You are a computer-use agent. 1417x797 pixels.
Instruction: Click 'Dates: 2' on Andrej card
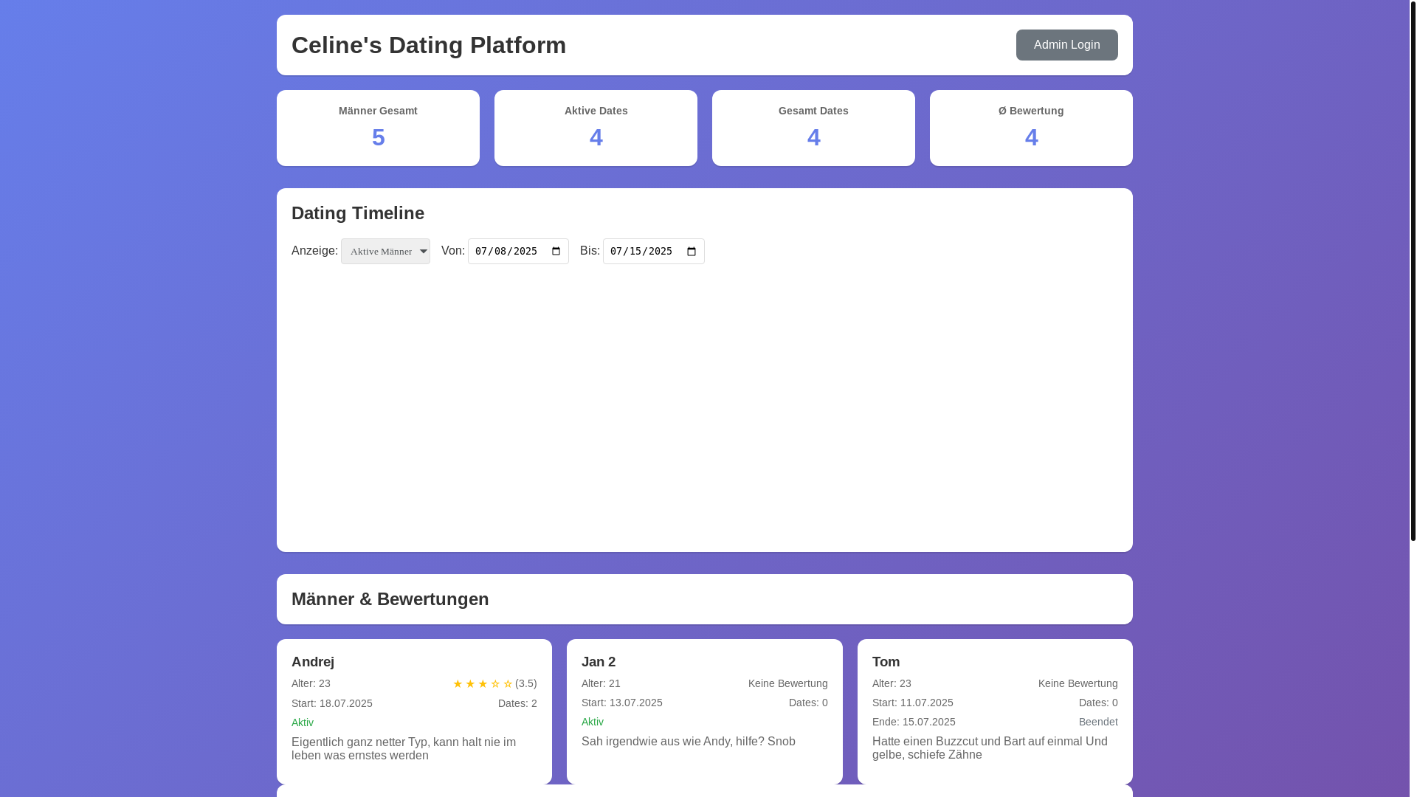coord(517,703)
